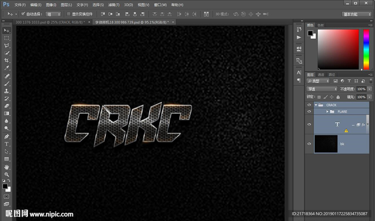Open the 组 auto-select dropdown
The width and height of the screenshot is (375, 221).
coord(53,14)
